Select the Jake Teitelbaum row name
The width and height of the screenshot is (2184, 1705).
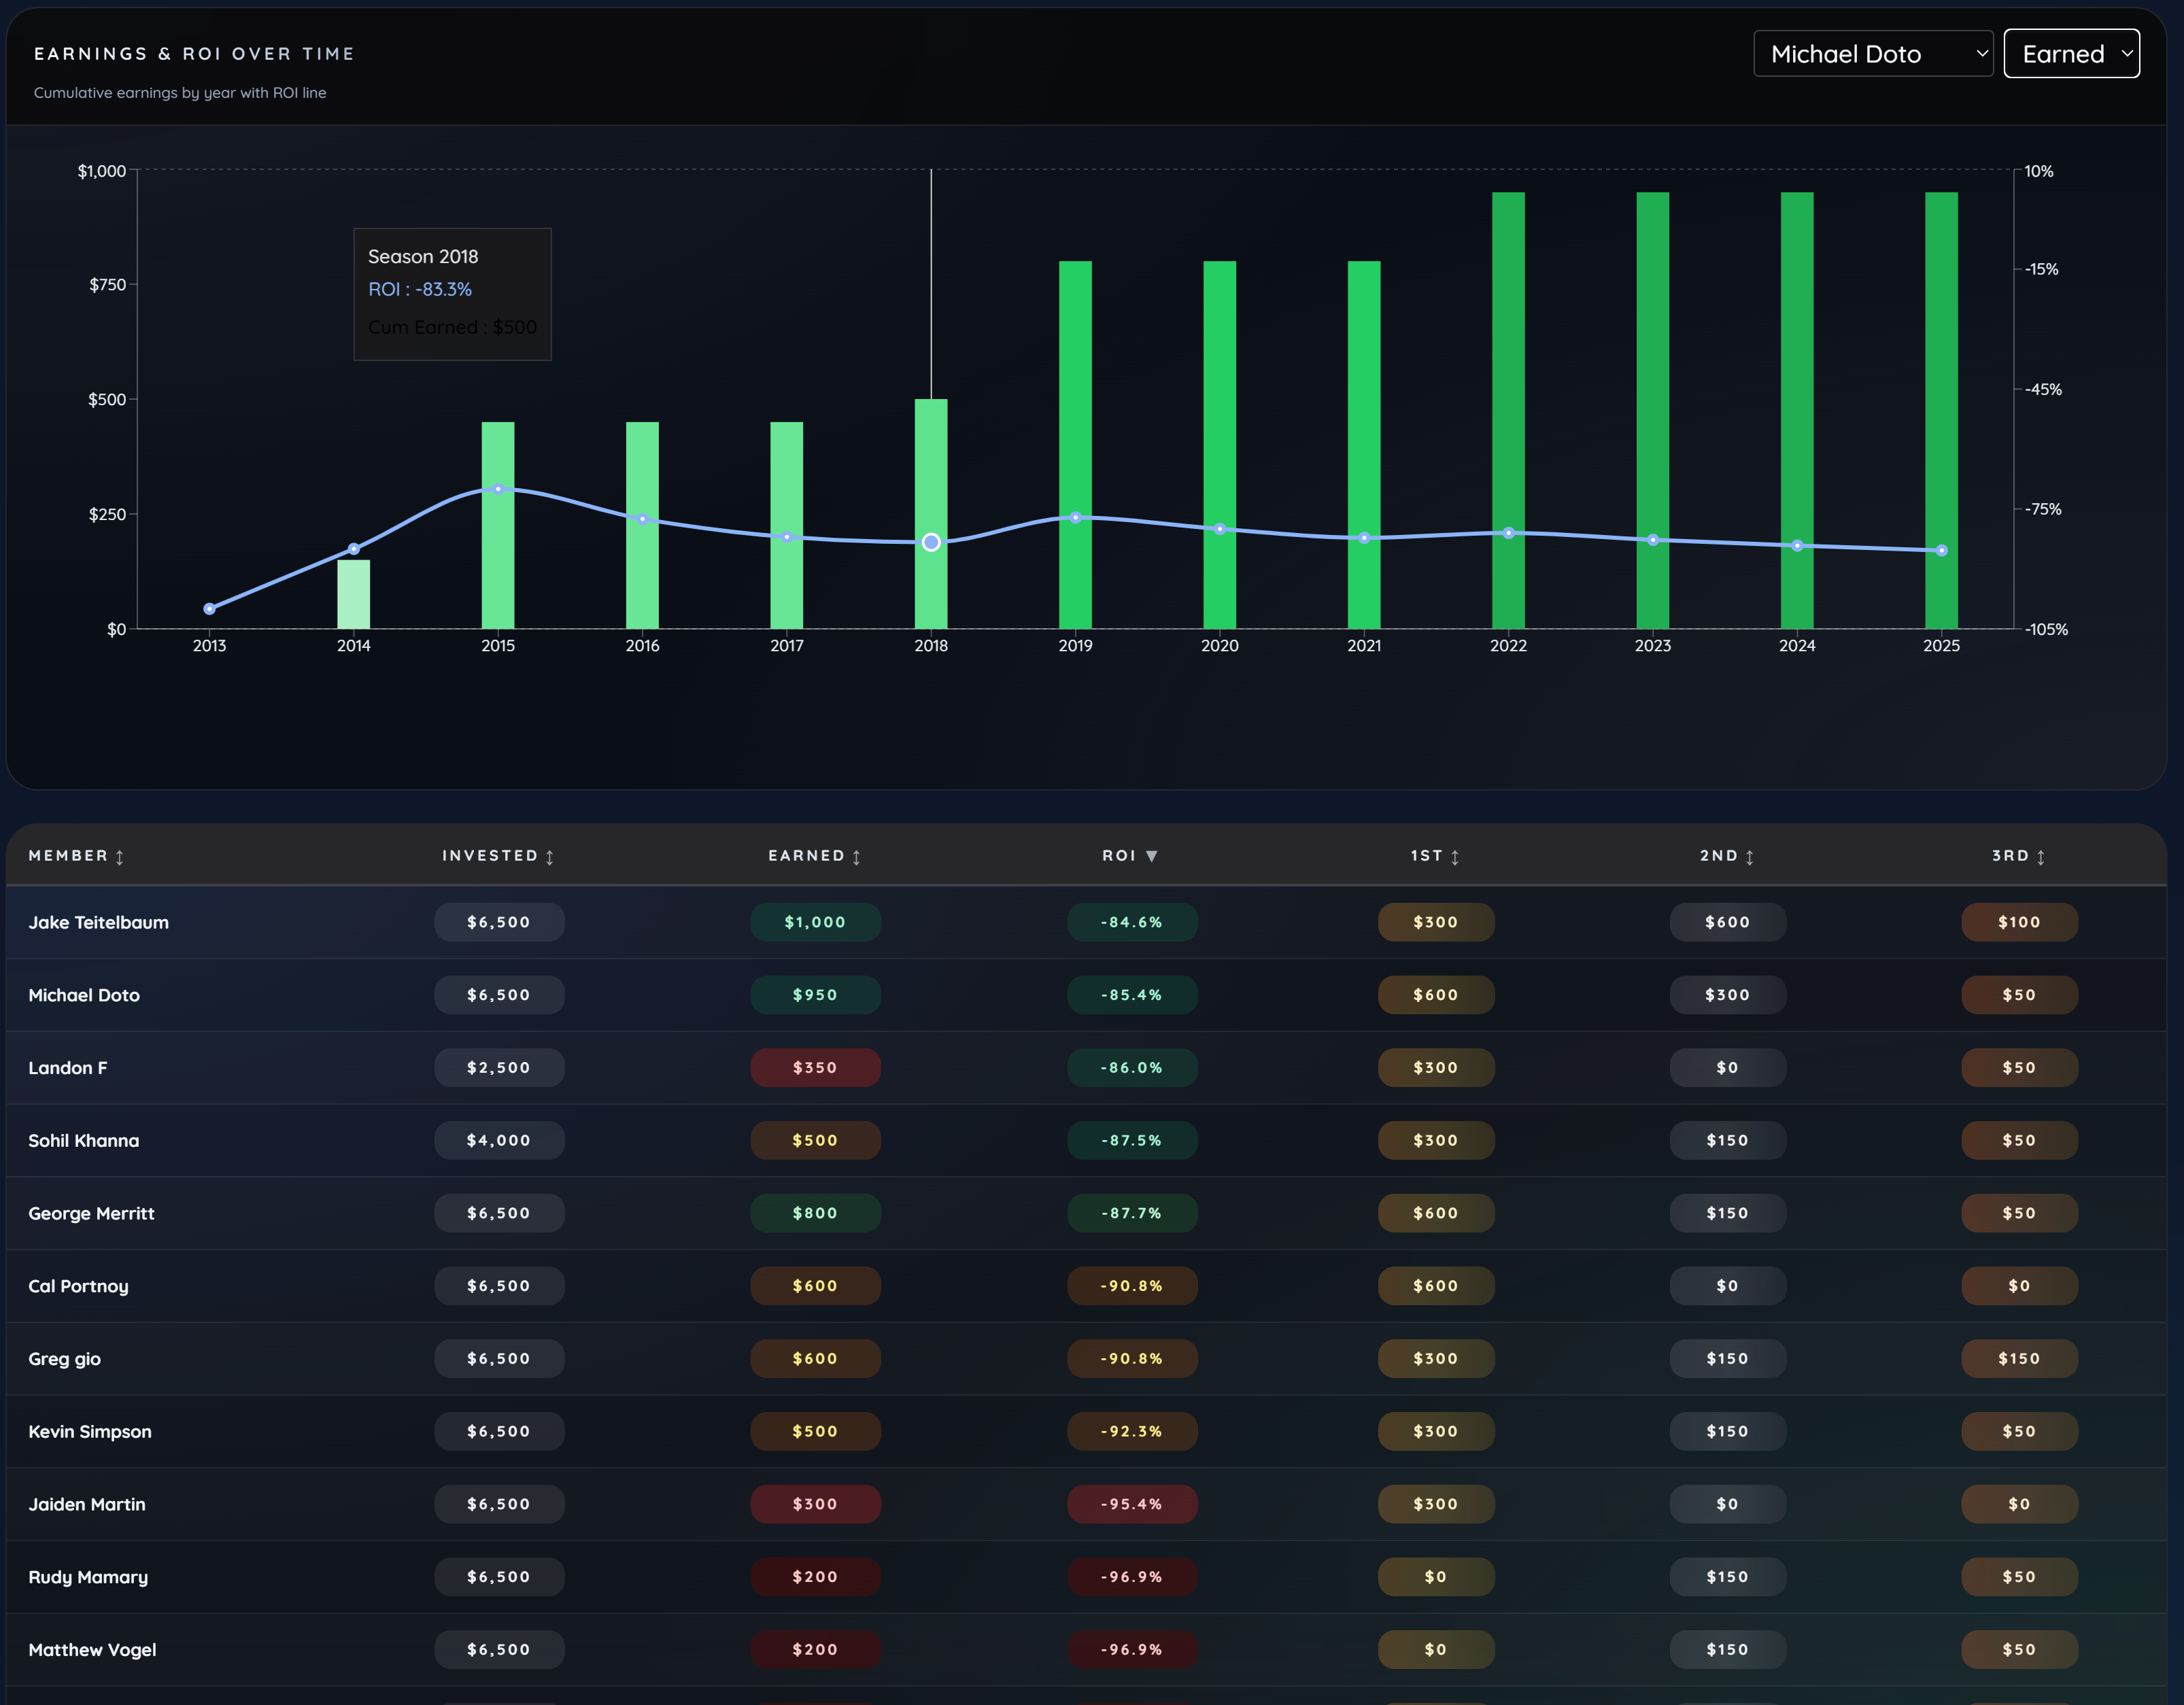point(98,922)
